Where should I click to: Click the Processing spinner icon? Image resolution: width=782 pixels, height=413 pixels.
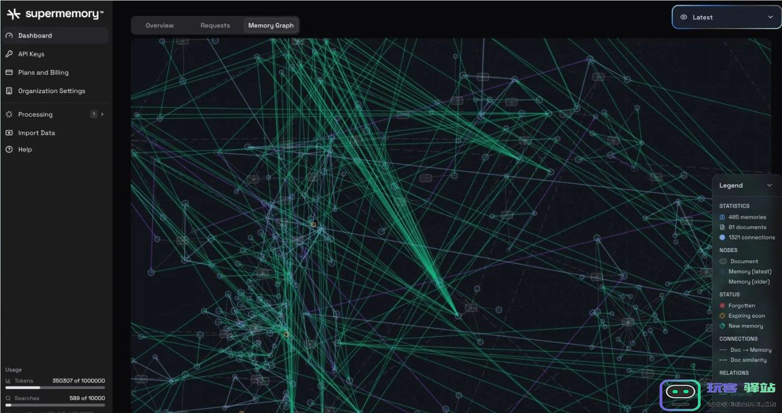9,114
